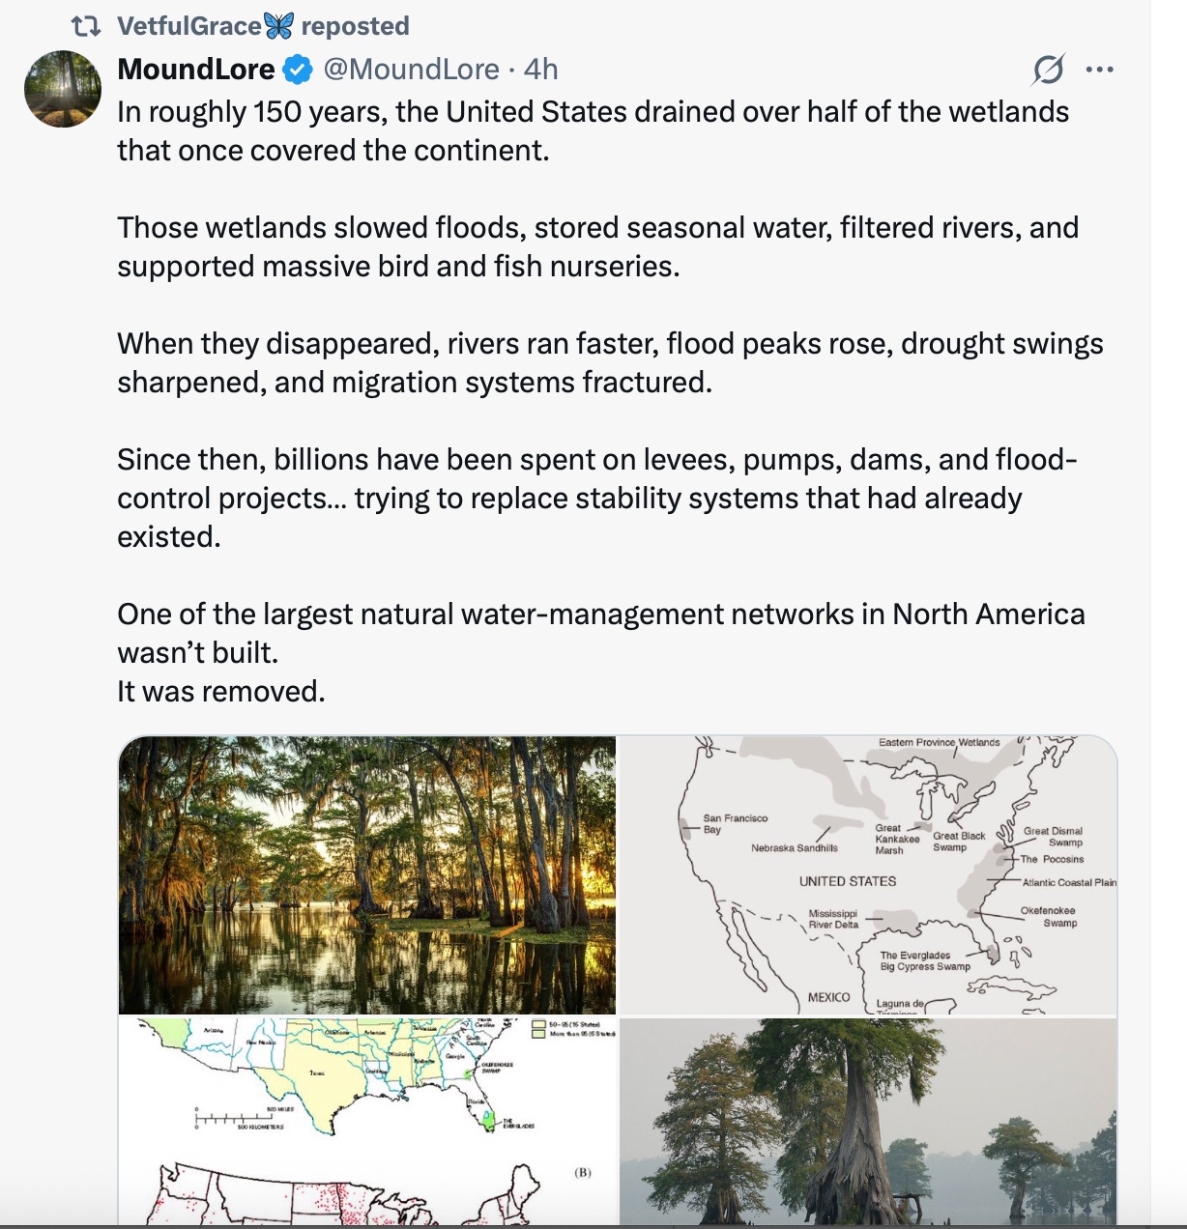Click the line "It was removed."
This screenshot has width=1187, height=1229.
221,692
